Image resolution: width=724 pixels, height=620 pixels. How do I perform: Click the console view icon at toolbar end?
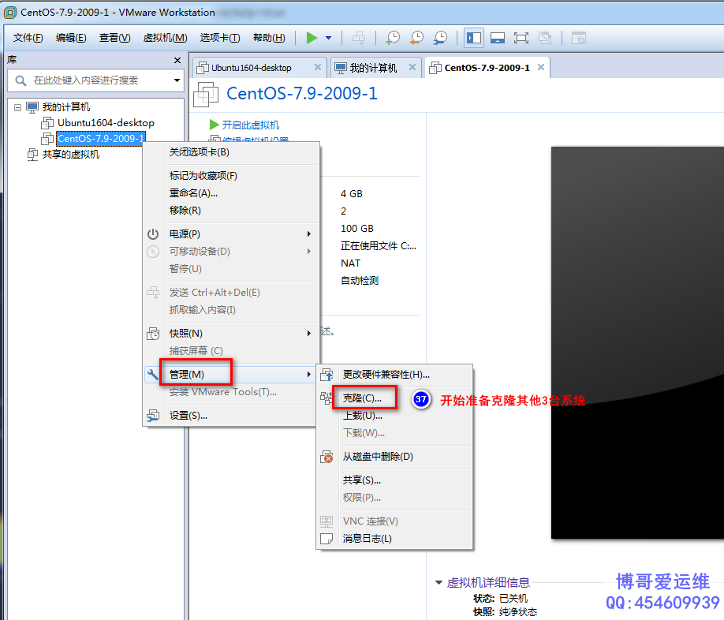click(579, 38)
